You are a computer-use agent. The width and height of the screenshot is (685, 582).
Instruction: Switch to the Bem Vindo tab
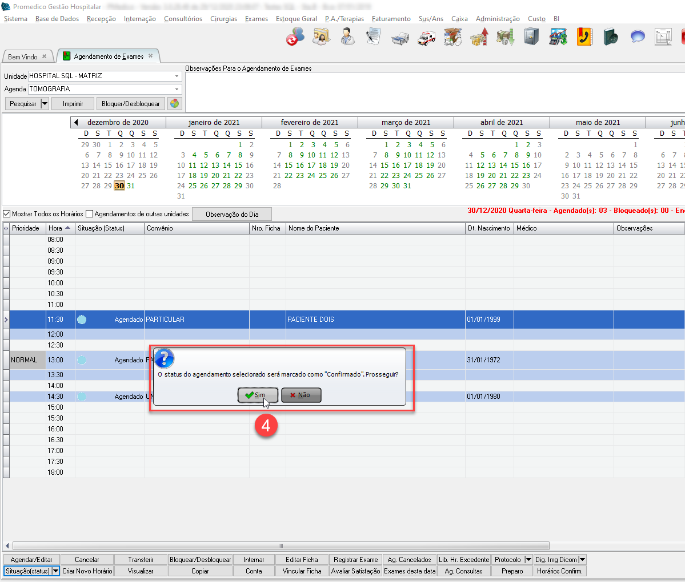23,56
